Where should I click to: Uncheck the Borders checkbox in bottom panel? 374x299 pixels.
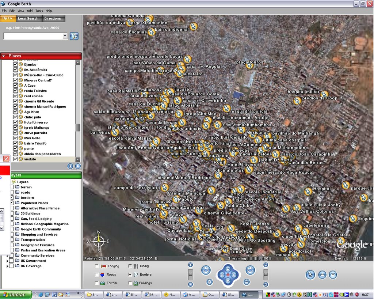point(130,275)
